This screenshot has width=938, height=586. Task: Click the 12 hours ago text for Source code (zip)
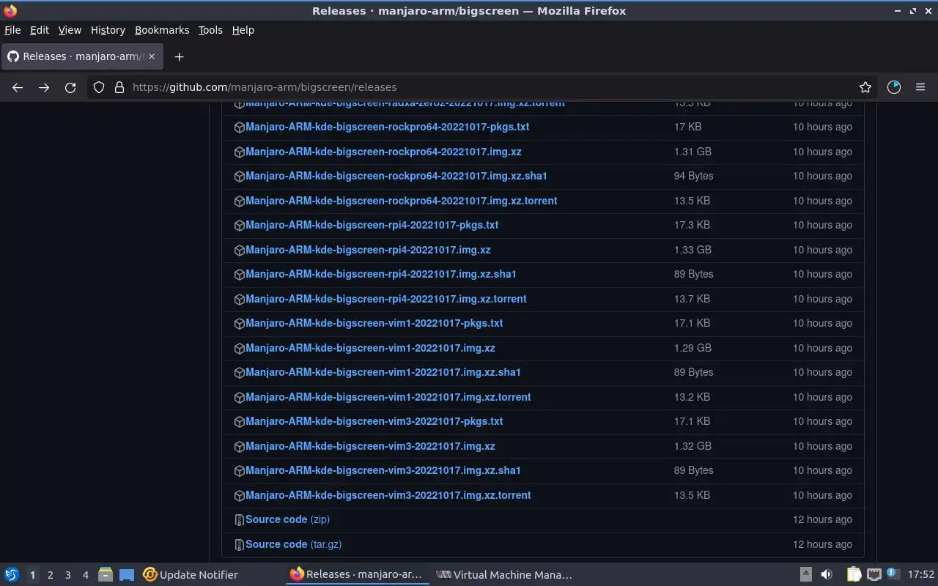(x=822, y=519)
